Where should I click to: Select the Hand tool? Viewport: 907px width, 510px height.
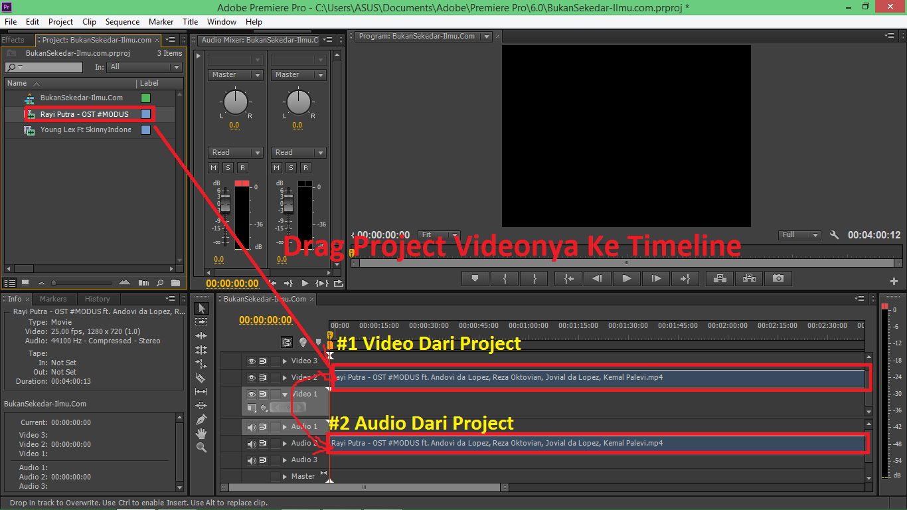pyautogui.click(x=201, y=434)
